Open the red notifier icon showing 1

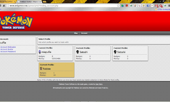tap(161, 6)
